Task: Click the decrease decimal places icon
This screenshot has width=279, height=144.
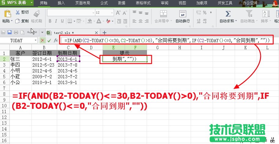Action: (x=205, y=21)
